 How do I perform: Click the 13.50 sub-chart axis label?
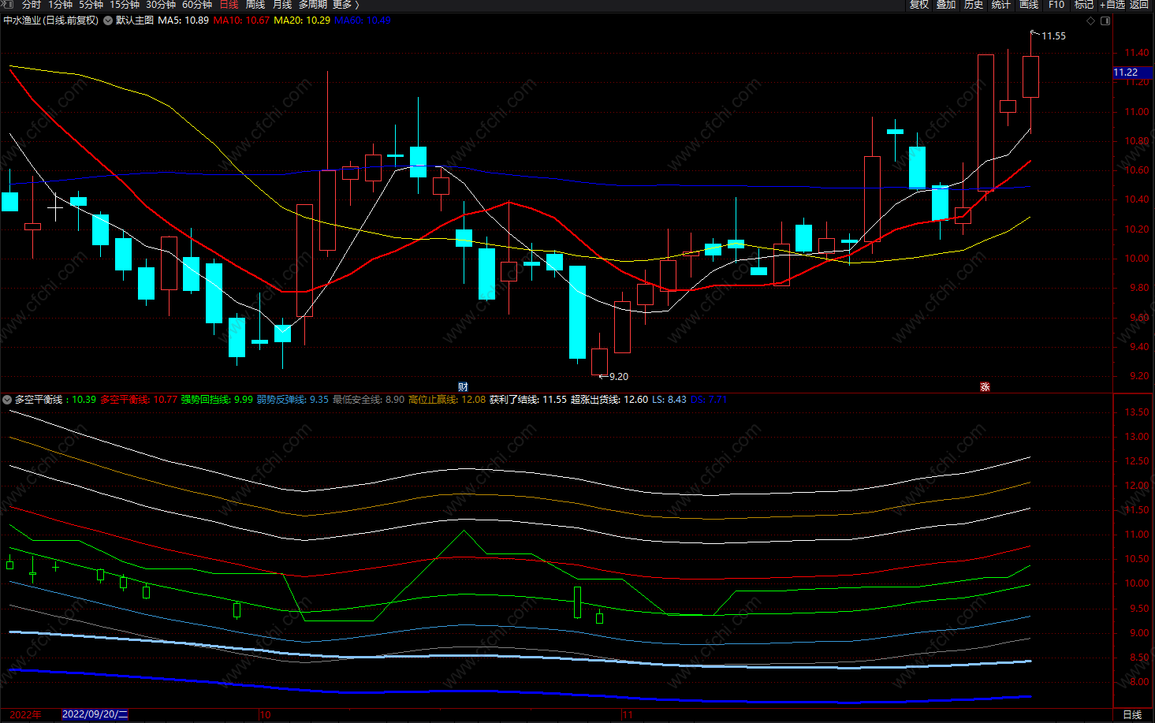pos(1136,412)
